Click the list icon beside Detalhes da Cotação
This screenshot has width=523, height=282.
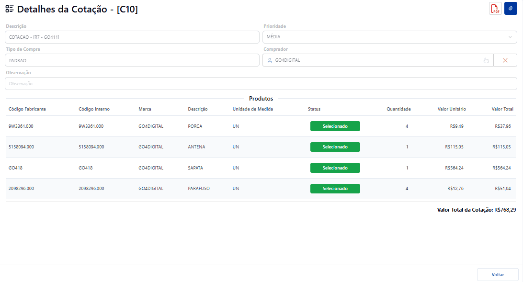point(10,9)
